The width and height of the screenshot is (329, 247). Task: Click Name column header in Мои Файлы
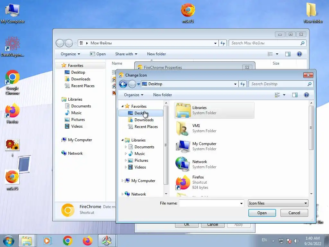click(x=117, y=63)
